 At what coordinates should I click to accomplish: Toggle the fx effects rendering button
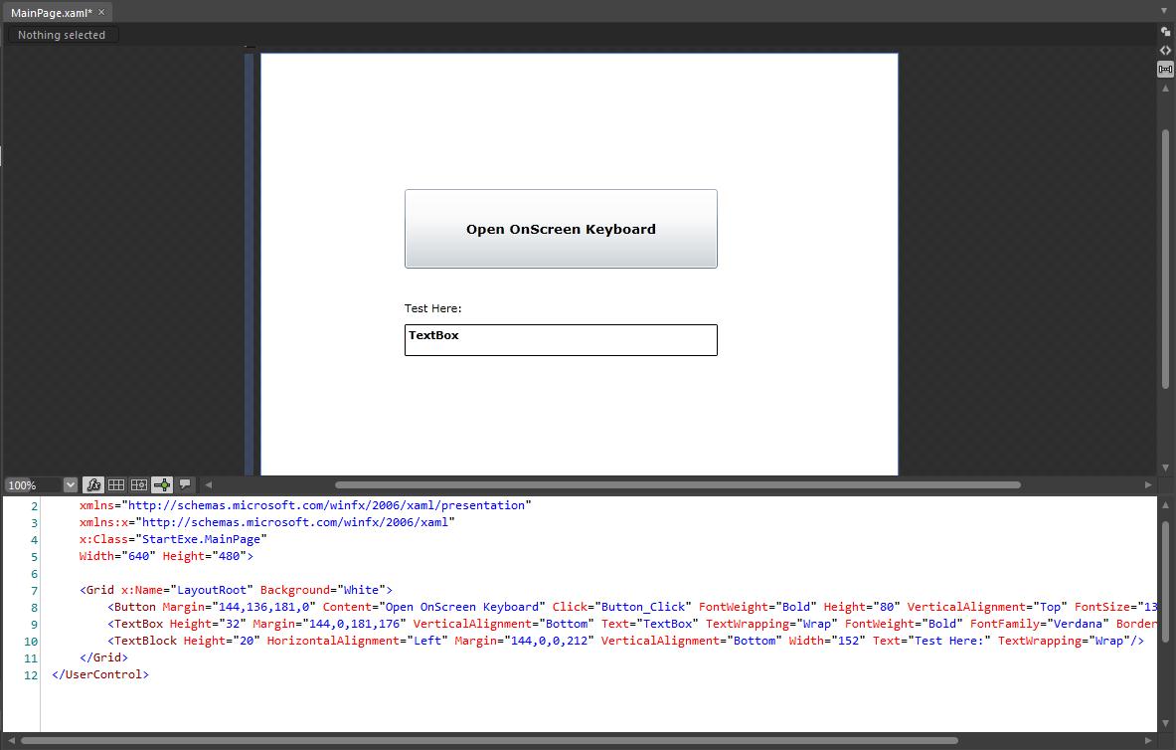(x=93, y=484)
